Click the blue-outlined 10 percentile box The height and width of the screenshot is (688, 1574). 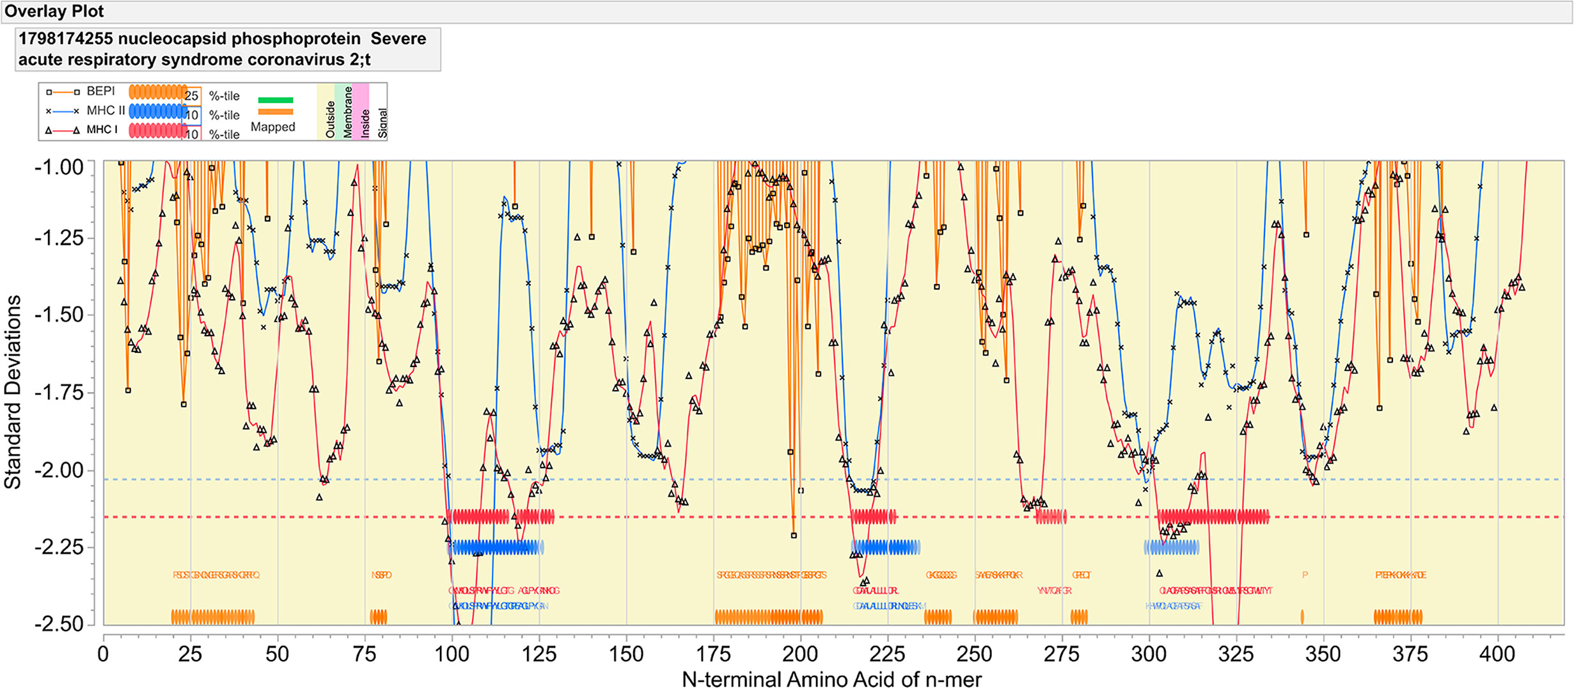click(x=193, y=115)
